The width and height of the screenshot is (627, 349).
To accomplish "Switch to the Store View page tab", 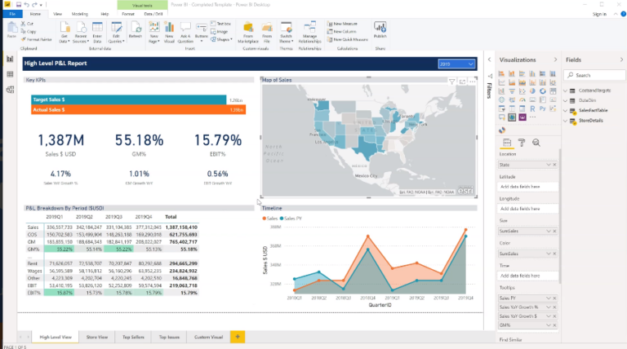I will click(x=100, y=337).
